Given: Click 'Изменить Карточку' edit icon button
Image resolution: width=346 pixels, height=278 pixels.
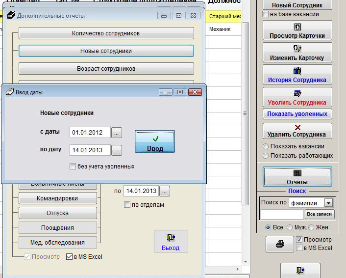Looking at the screenshot, I should (x=297, y=53).
